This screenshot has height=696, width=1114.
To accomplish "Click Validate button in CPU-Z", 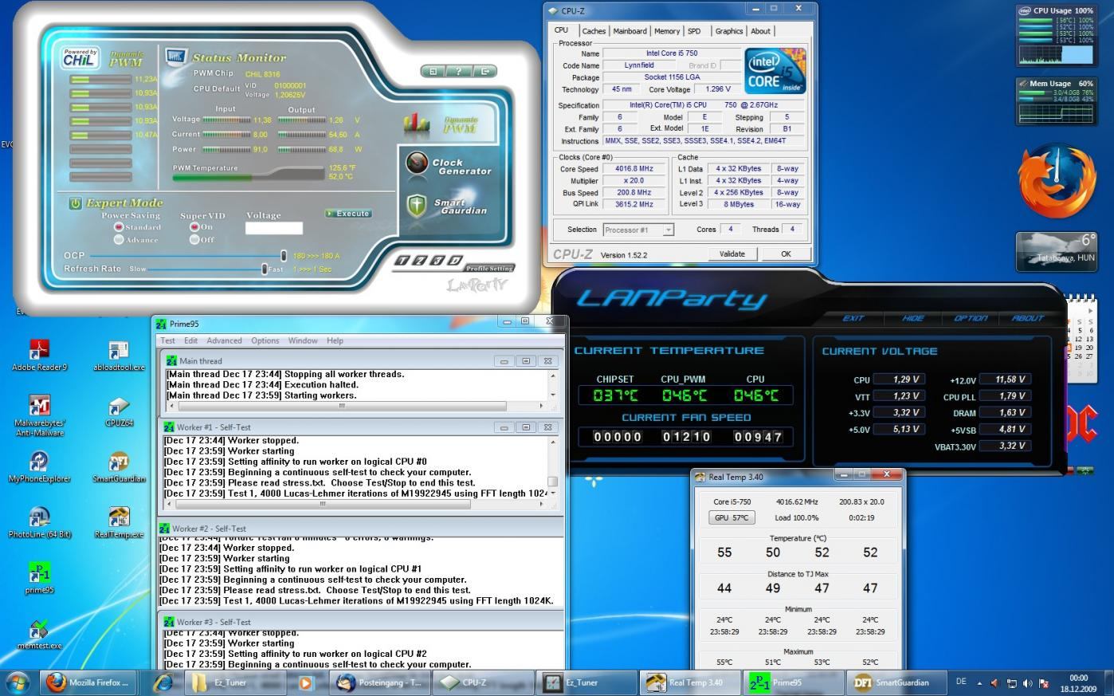I will (732, 254).
